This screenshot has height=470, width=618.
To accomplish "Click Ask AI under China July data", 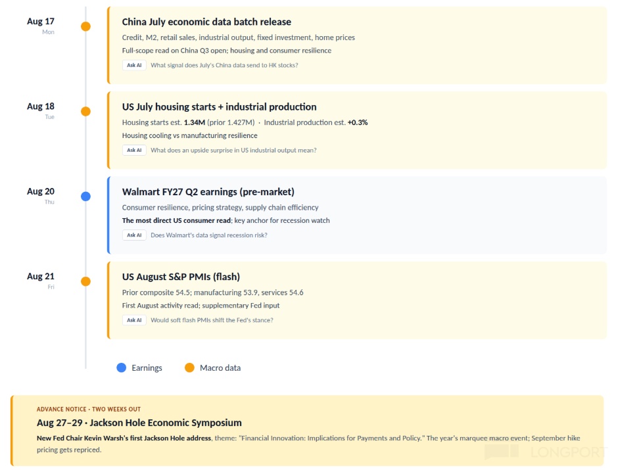I will (x=134, y=65).
